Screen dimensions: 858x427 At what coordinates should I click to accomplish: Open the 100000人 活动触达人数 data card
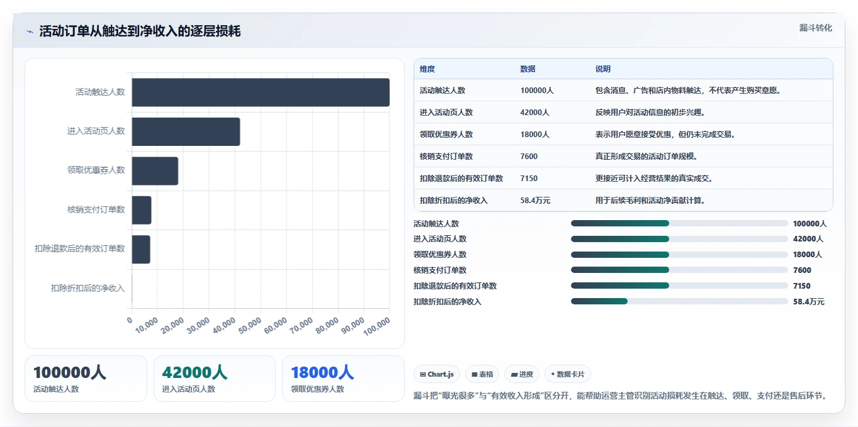click(x=86, y=379)
